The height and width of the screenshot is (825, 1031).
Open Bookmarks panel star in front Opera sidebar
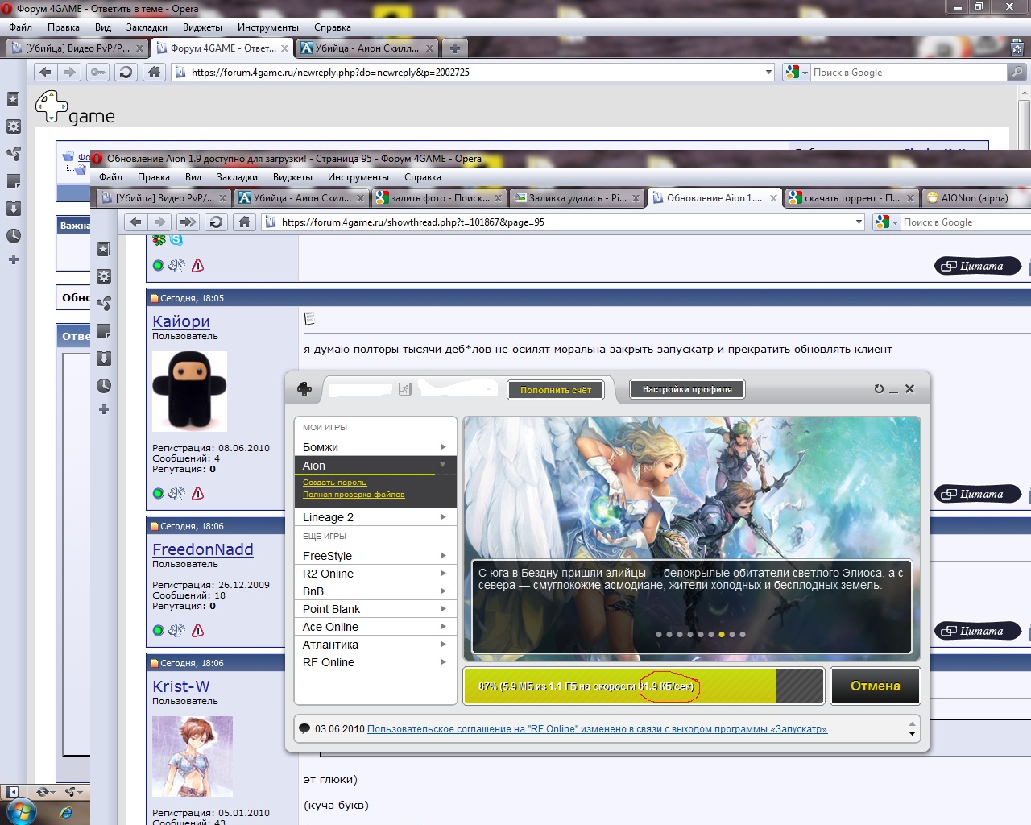[x=104, y=249]
